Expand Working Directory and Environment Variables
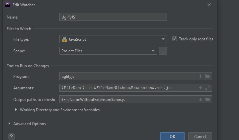The image size is (239, 140). [16, 110]
